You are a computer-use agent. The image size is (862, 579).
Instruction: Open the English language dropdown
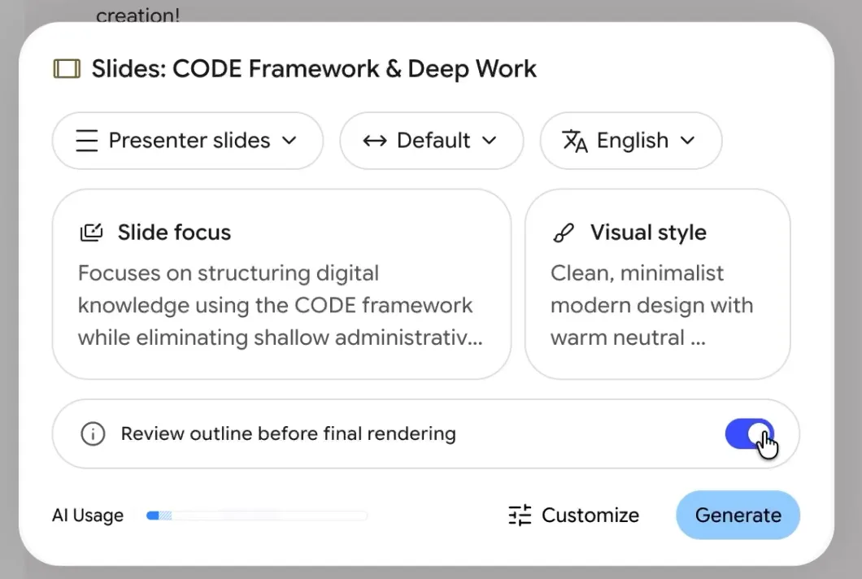(630, 141)
